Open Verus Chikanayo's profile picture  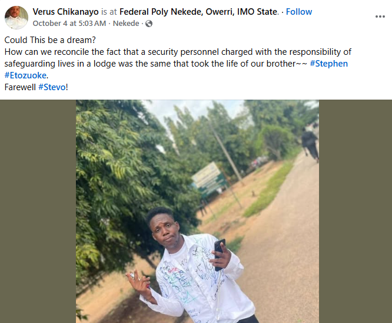tap(16, 17)
